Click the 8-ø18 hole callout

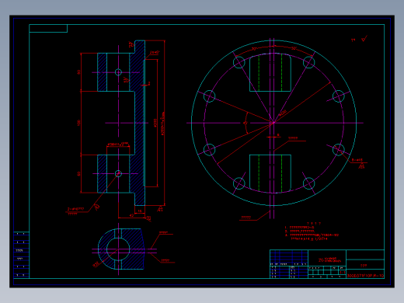357,160
